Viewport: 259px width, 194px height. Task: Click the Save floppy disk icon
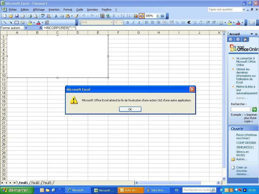pyautogui.click(x=16, y=16)
